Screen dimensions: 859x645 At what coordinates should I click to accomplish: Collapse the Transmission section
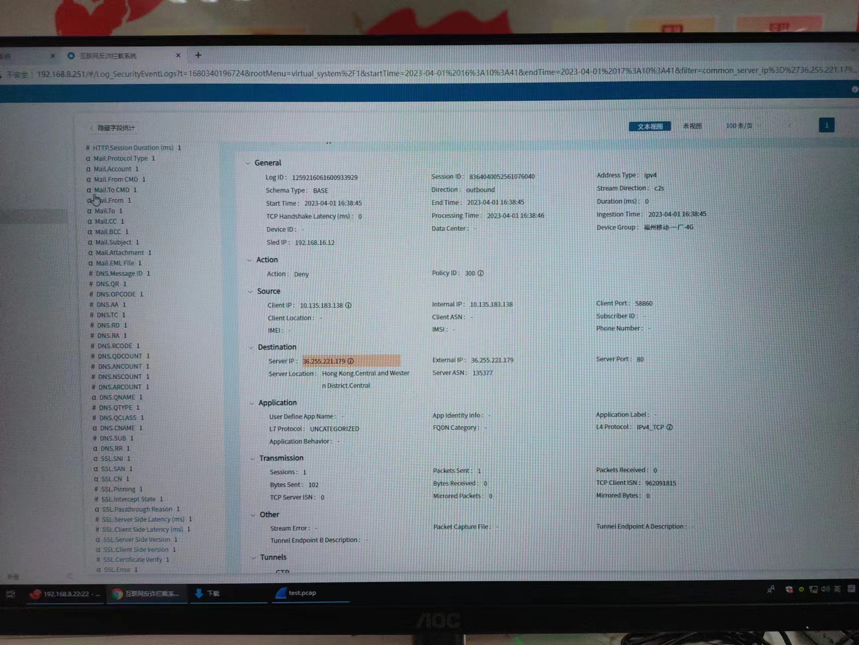point(252,459)
